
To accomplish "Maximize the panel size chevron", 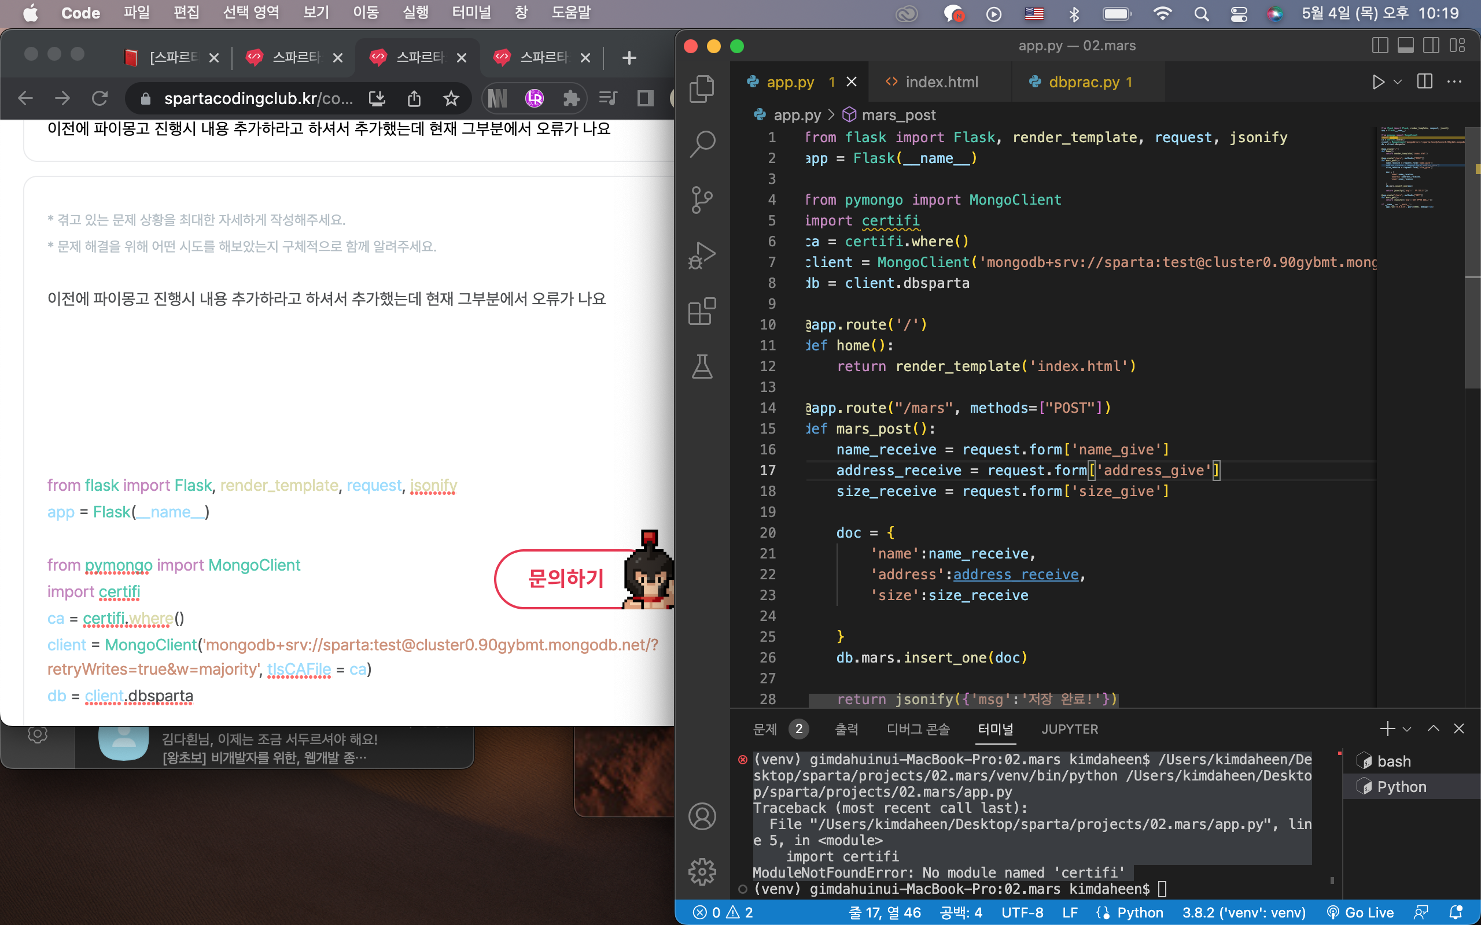I will pos(1433,728).
